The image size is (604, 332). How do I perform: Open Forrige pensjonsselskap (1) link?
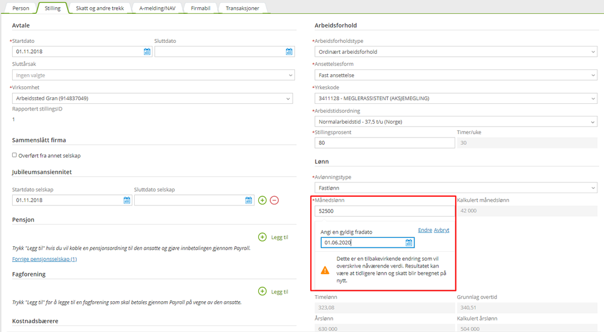pyautogui.click(x=44, y=259)
